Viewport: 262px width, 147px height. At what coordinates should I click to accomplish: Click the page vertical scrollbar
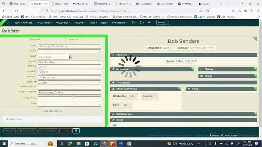(260, 78)
